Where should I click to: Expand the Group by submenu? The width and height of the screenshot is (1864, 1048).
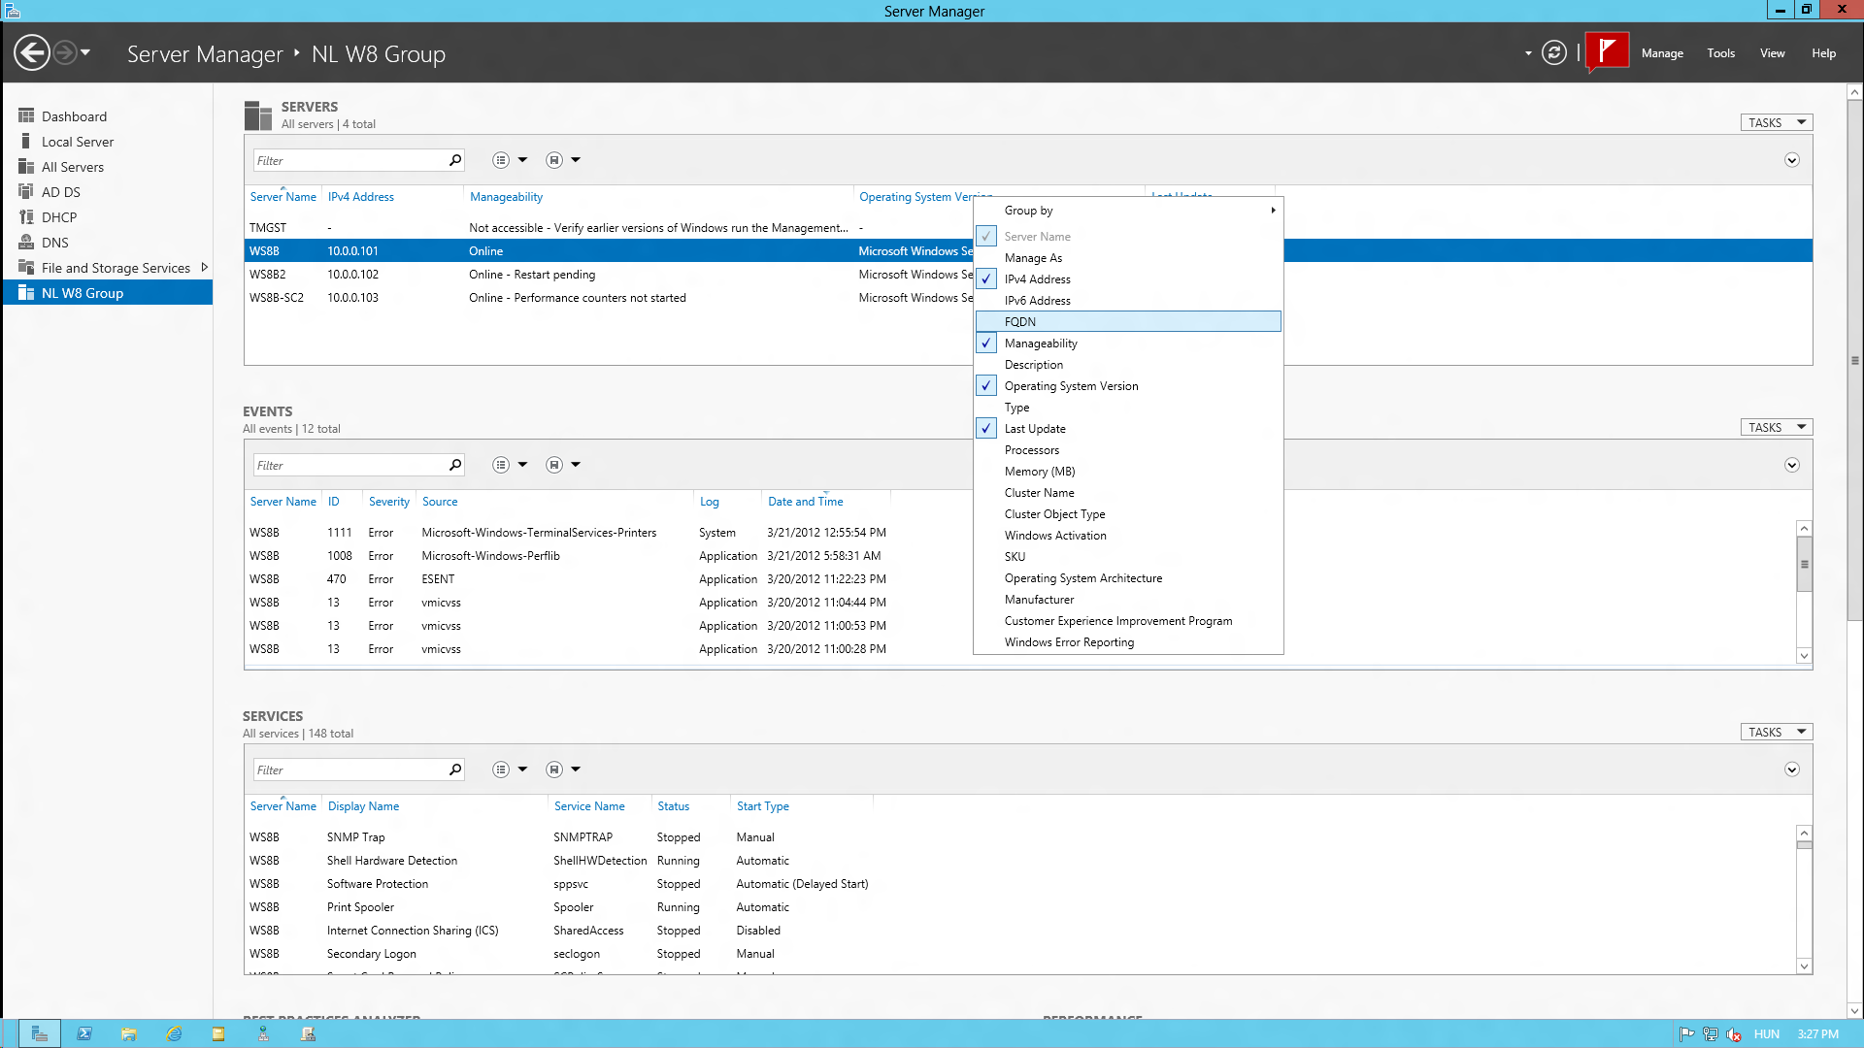tap(1128, 210)
